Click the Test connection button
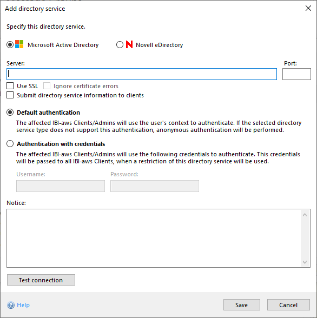Screen dimensions: 317x318 41,280
